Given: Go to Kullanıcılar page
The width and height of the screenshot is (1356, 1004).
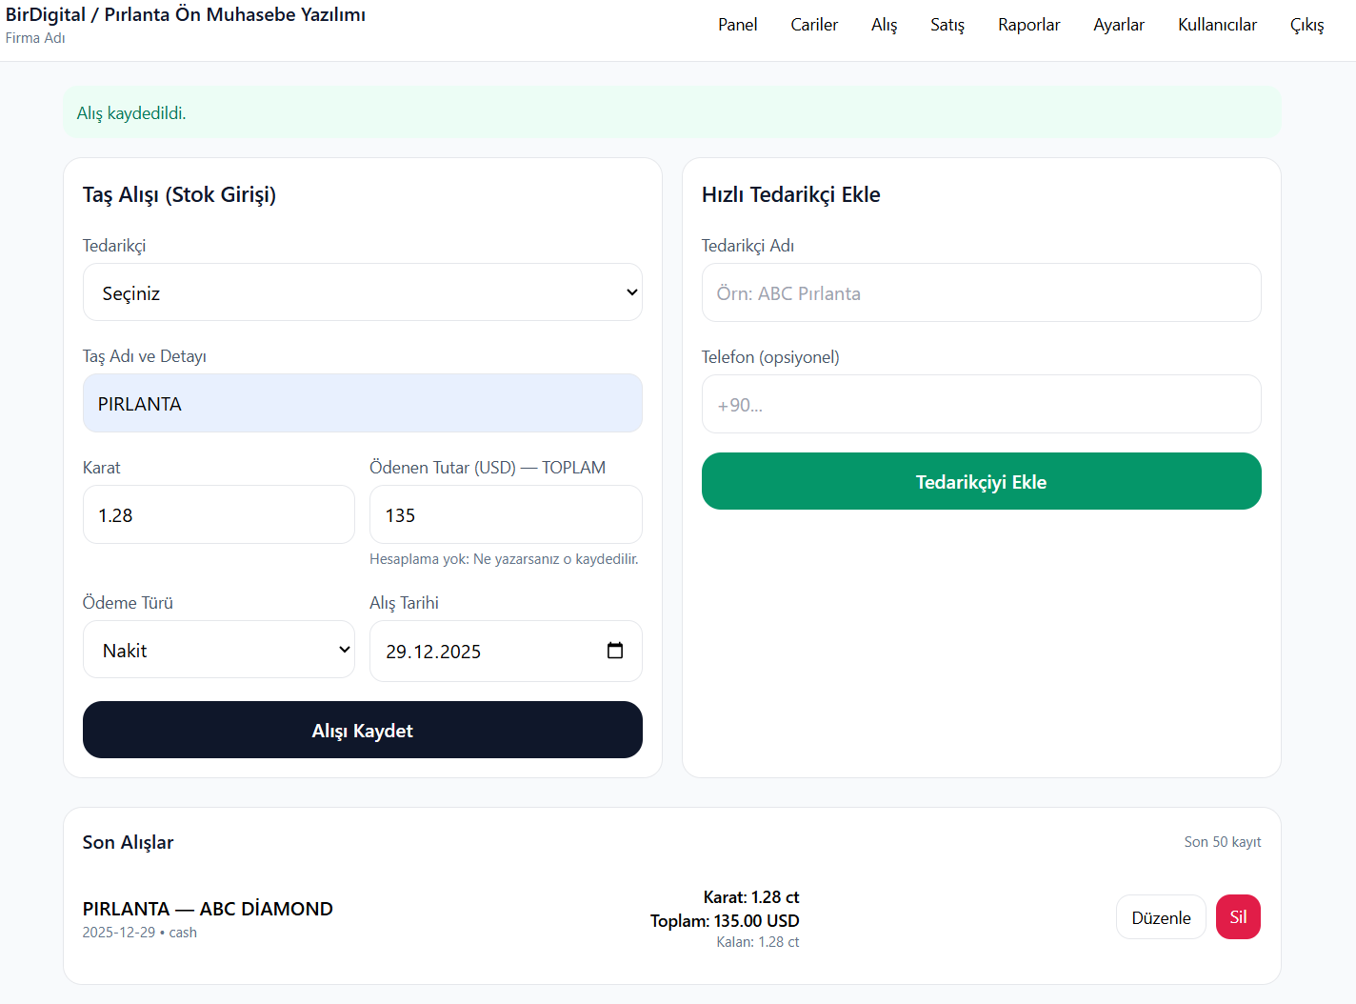Looking at the screenshot, I should tap(1217, 25).
